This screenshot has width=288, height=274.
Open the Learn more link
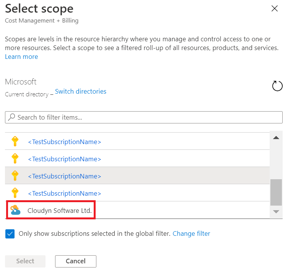21,57
